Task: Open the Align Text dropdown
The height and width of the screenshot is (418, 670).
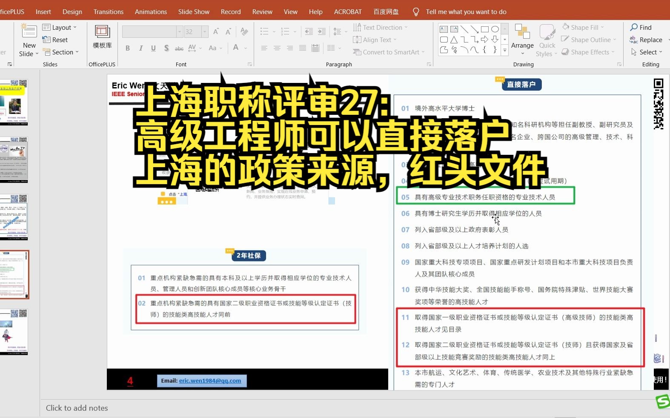Action: pos(375,40)
